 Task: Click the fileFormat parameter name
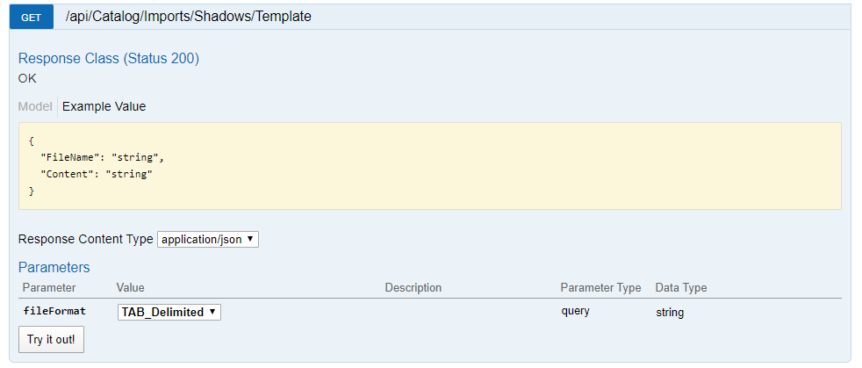[x=54, y=311]
